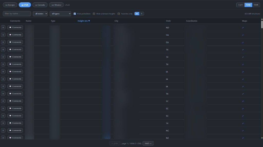Star the ND row as favorite
Image resolution: width=263 pixels, height=147 pixels.
(x=3, y=27)
